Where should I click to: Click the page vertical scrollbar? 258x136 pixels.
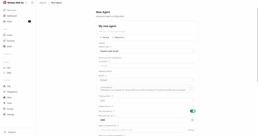click(x=257, y=45)
